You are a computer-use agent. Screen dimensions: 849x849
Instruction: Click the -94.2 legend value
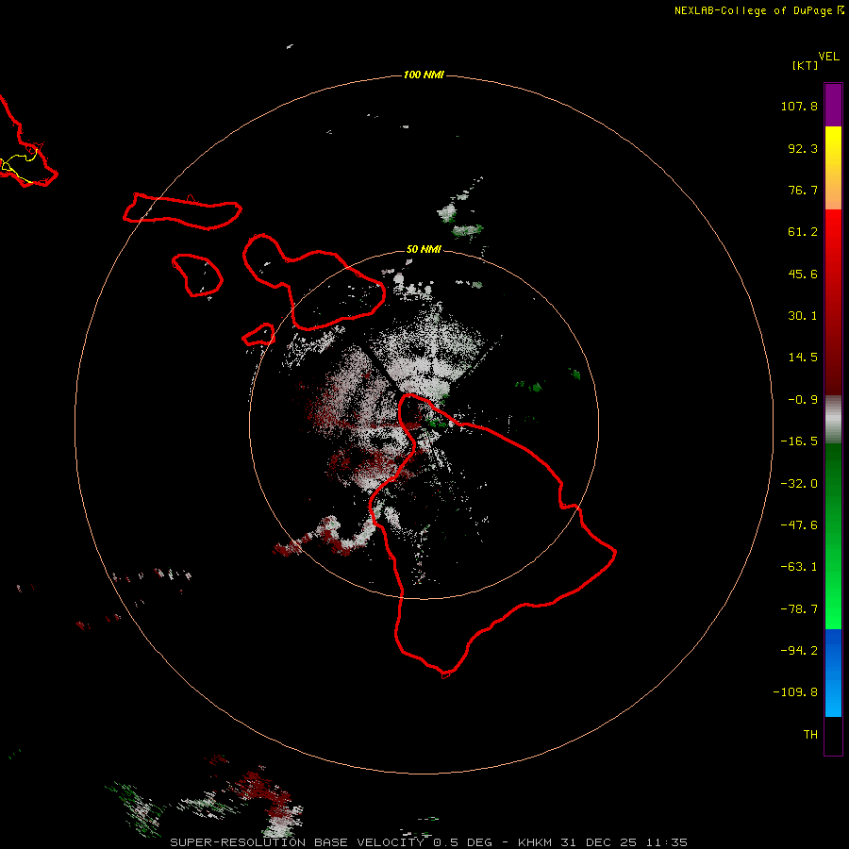click(x=799, y=650)
